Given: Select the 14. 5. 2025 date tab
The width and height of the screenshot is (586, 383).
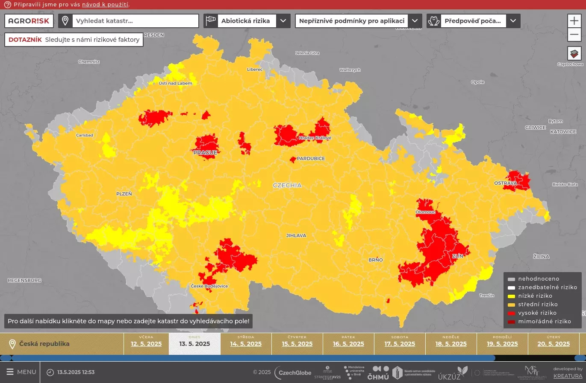Looking at the screenshot, I should point(246,344).
